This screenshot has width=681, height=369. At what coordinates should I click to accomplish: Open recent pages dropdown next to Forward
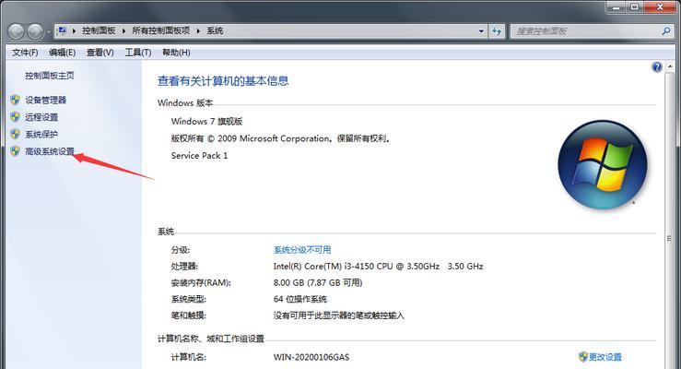coord(48,31)
